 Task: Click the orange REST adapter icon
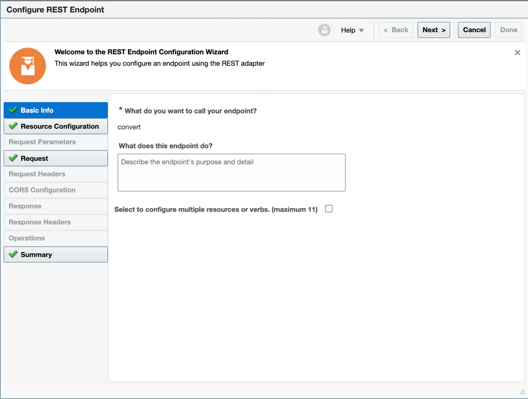coord(28,66)
